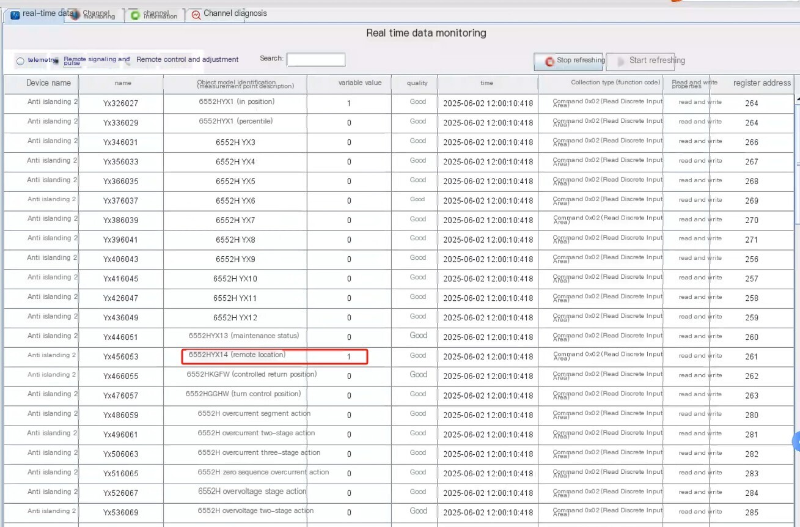
Task: Click inside the Search input field
Action: pos(316,59)
